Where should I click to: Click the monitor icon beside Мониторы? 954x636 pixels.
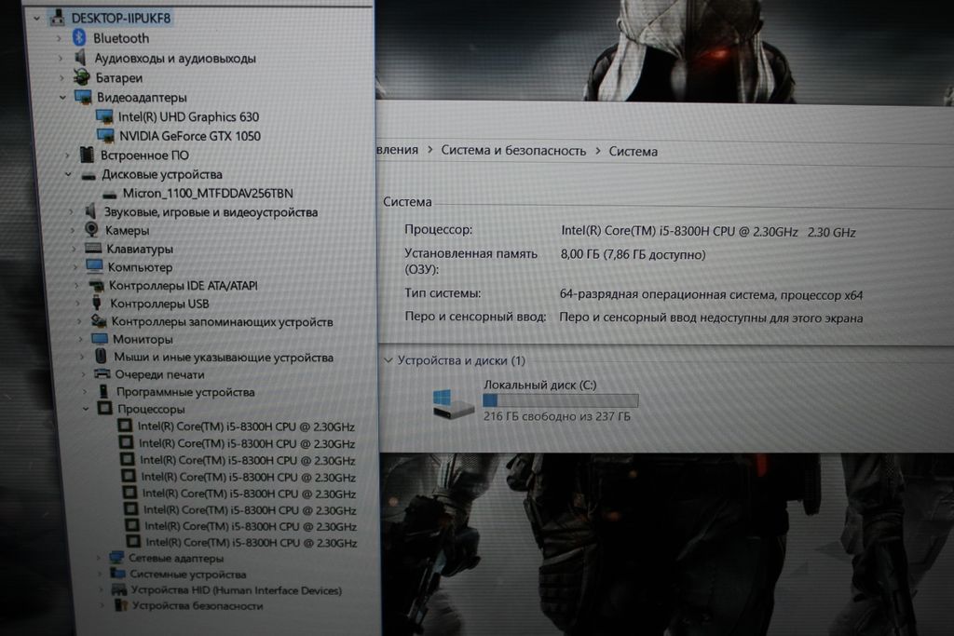tap(100, 339)
